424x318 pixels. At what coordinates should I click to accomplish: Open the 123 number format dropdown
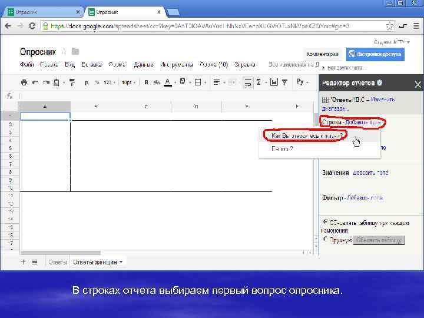click(110, 82)
